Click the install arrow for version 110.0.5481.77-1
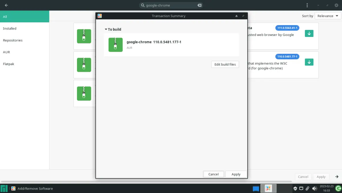Viewport: 342px width, 193px height. (309, 62)
